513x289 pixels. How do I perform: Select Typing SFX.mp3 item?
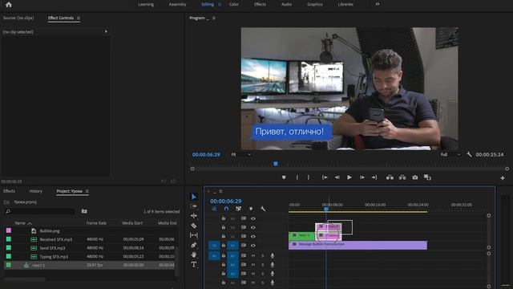(54, 257)
